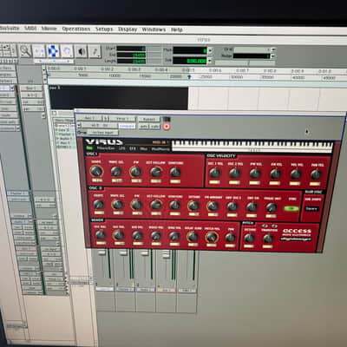Click the Pitch Transpose knob

(268, 239)
